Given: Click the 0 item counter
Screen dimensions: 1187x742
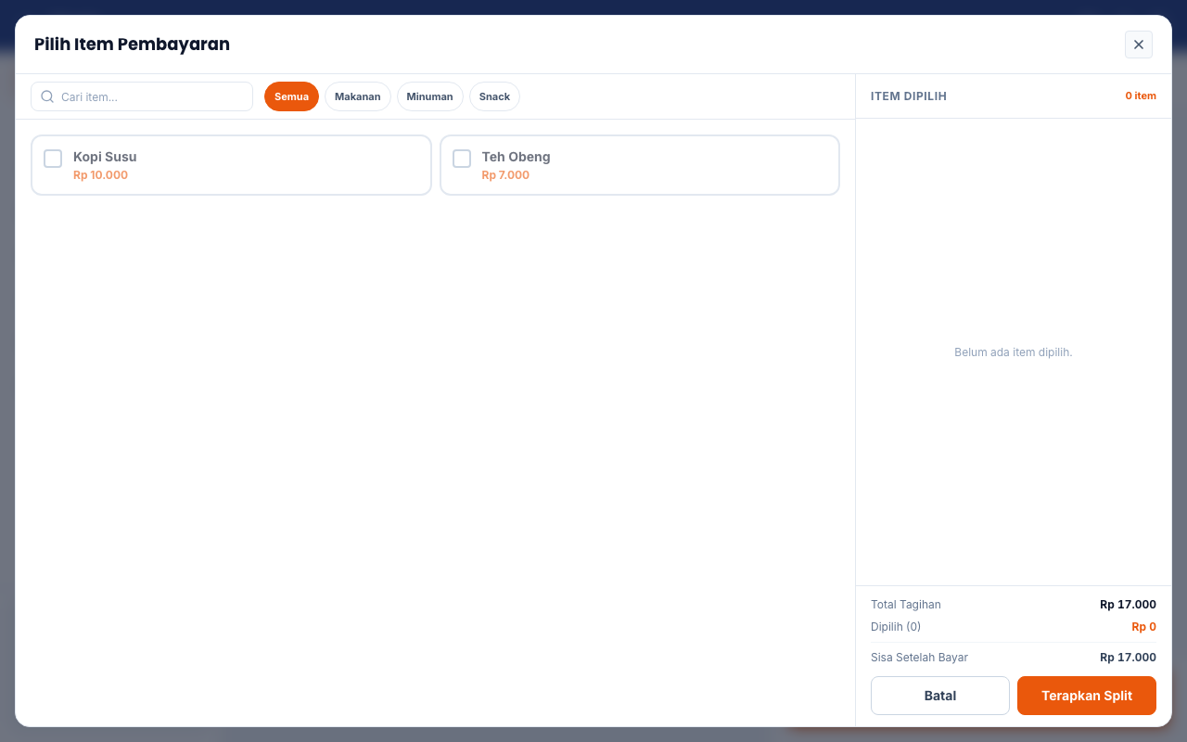Looking at the screenshot, I should tap(1141, 96).
